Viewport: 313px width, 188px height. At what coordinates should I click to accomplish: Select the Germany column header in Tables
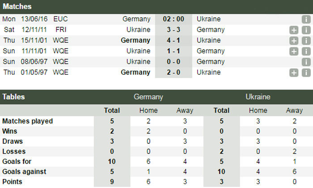coord(148,97)
